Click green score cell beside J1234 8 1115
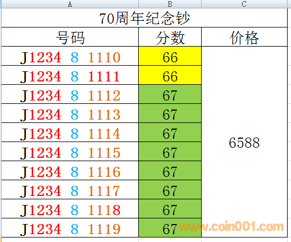 [170, 152]
